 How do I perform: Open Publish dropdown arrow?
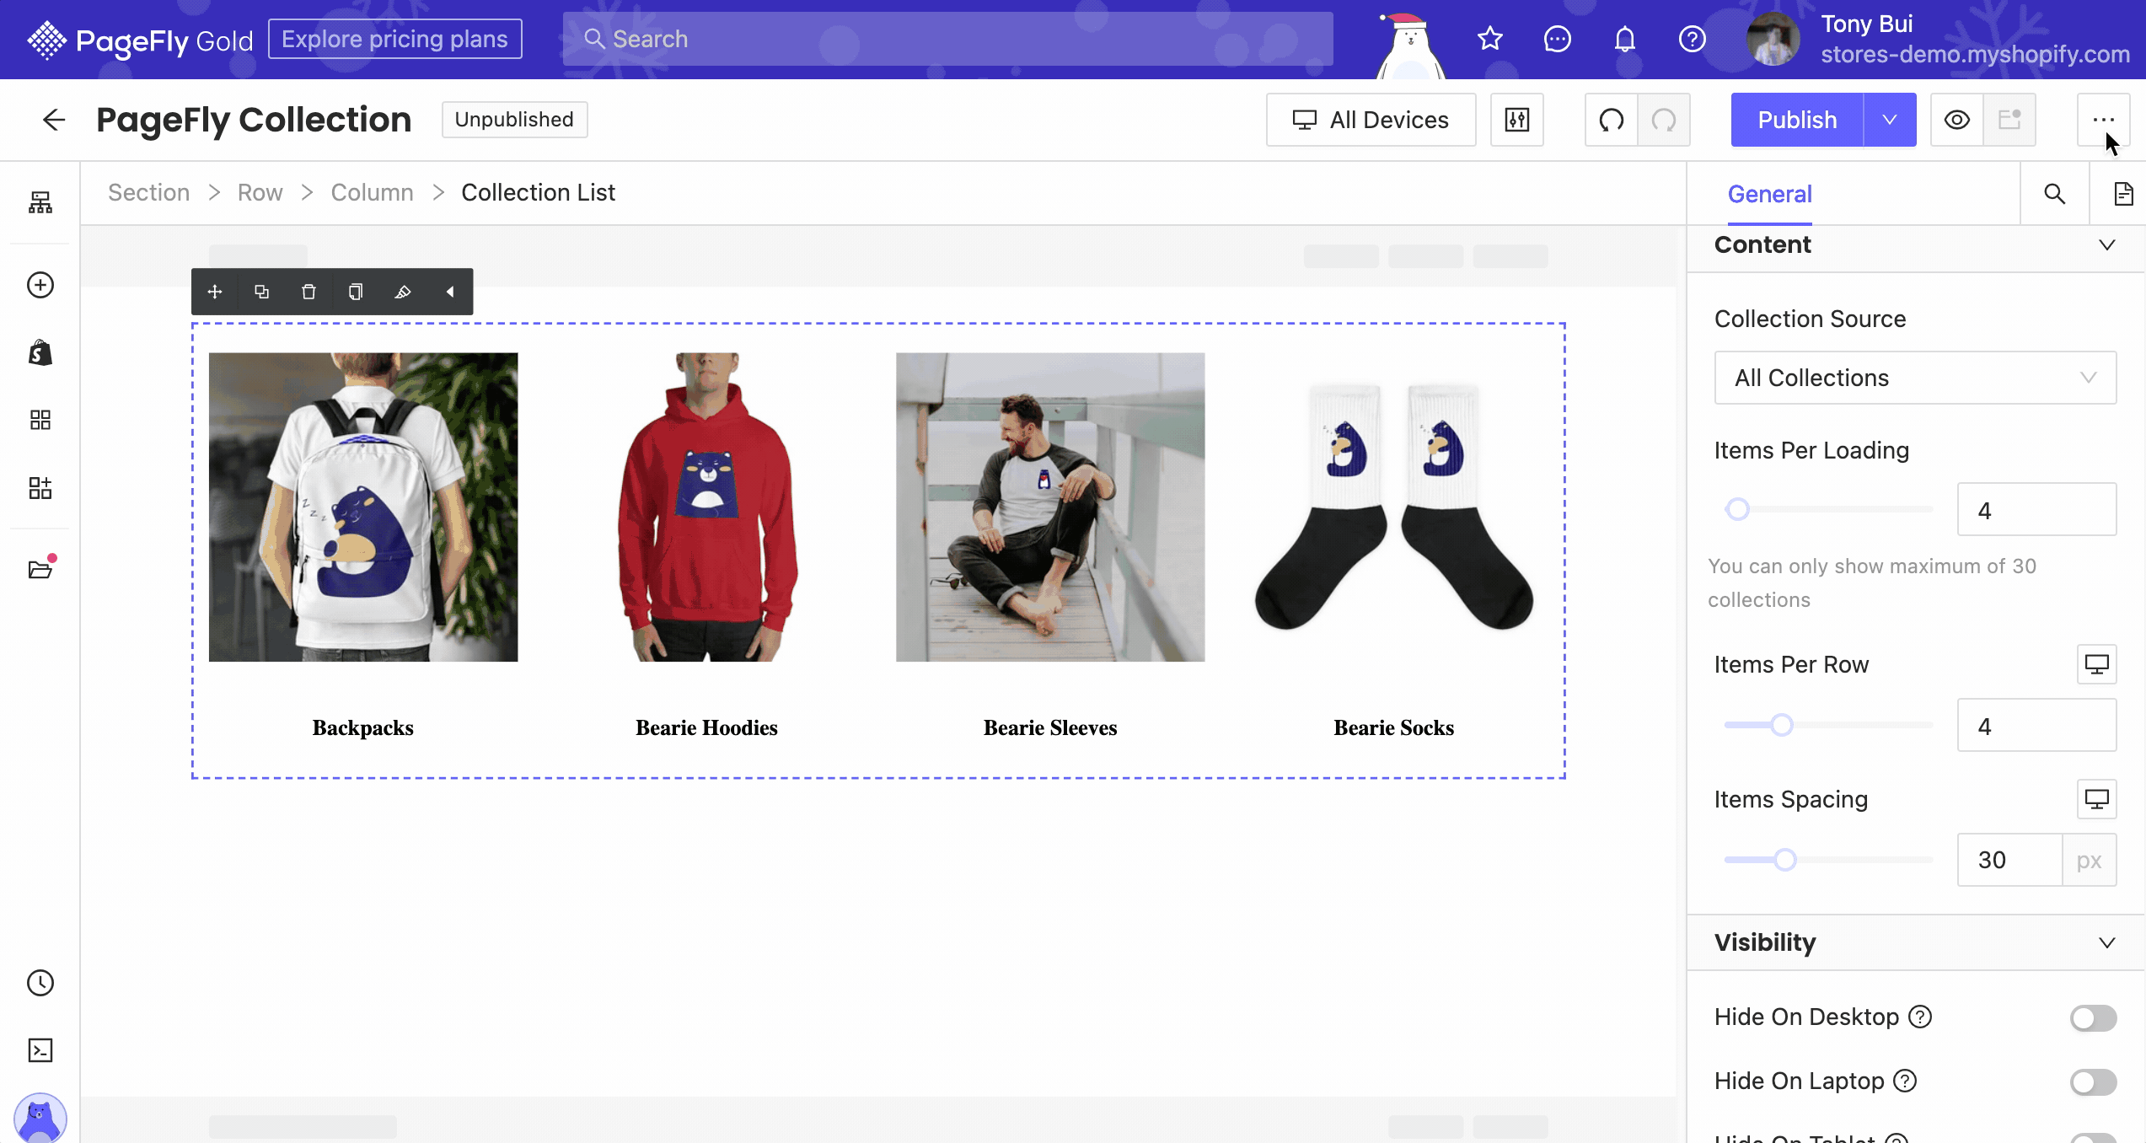click(x=1890, y=120)
